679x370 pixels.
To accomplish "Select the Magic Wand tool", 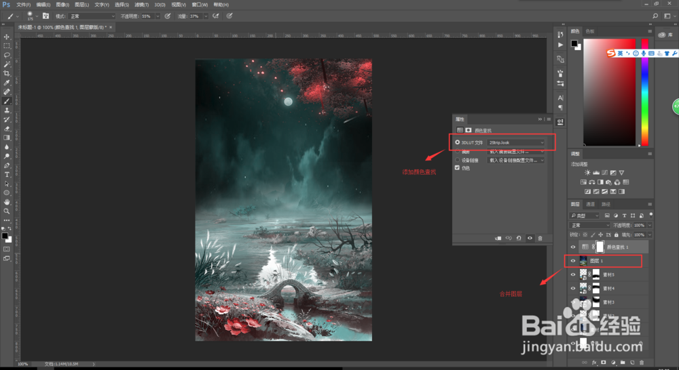I will click(x=7, y=64).
